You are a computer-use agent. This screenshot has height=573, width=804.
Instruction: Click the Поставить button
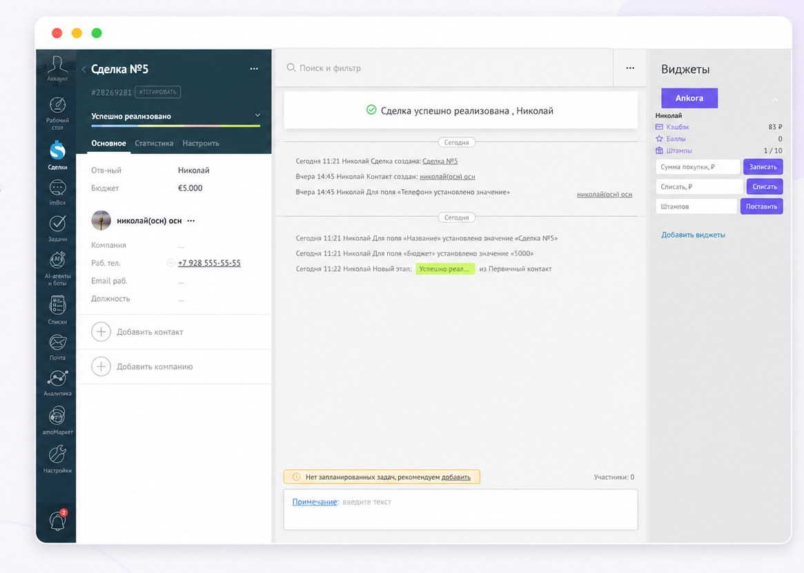tap(761, 206)
